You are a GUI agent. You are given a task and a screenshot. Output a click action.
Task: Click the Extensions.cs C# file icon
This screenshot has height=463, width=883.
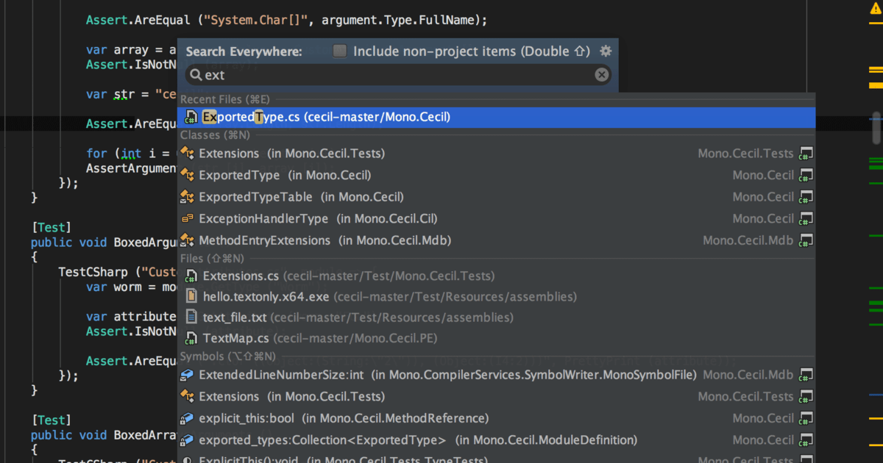191,276
